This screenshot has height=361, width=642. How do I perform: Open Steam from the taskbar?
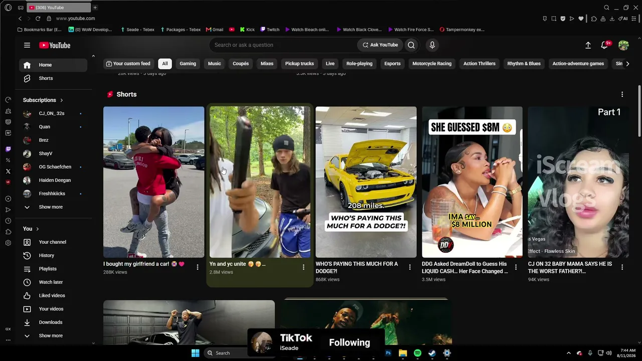tap(432, 353)
